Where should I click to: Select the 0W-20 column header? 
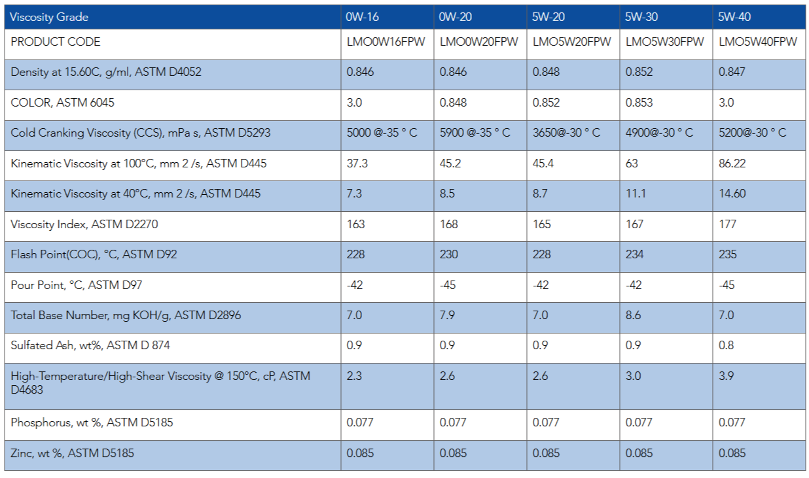coord(454,17)
